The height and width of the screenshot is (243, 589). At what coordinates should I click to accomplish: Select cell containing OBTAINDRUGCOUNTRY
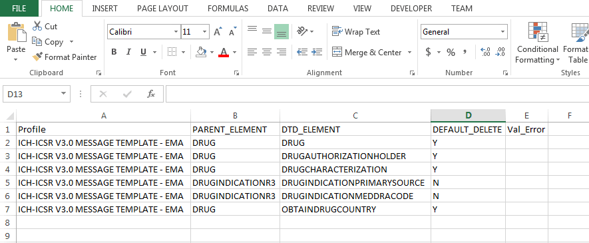click(x=355, y=209)
